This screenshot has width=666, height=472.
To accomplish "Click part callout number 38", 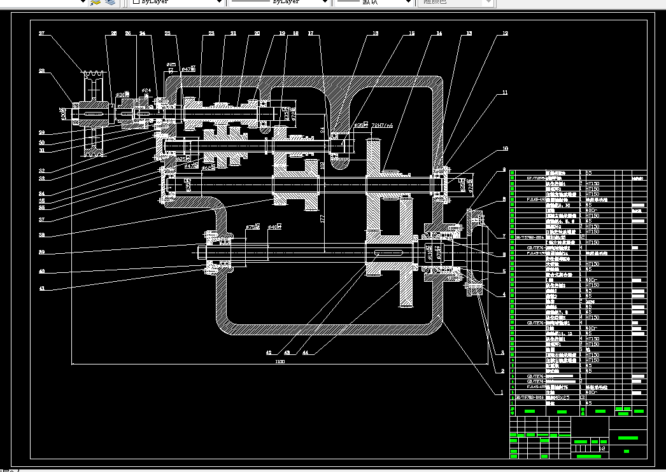I will point(41,235).
